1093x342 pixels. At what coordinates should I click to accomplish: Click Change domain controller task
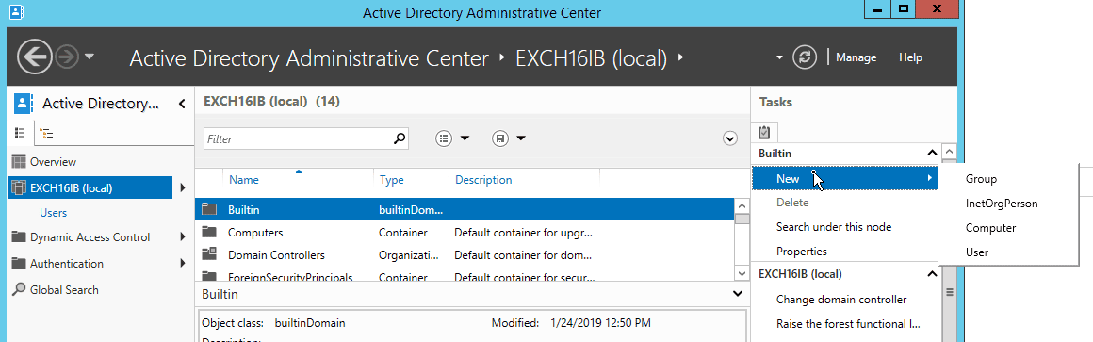841,300
